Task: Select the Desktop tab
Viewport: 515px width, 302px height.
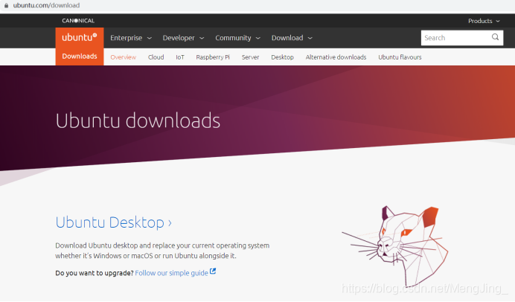Action: pyautogui.click(x=282, y=57)
